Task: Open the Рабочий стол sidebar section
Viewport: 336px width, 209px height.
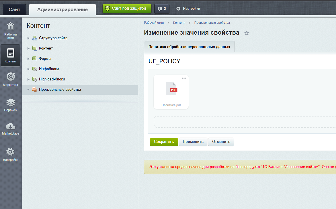Action: (x=11, y=31)
